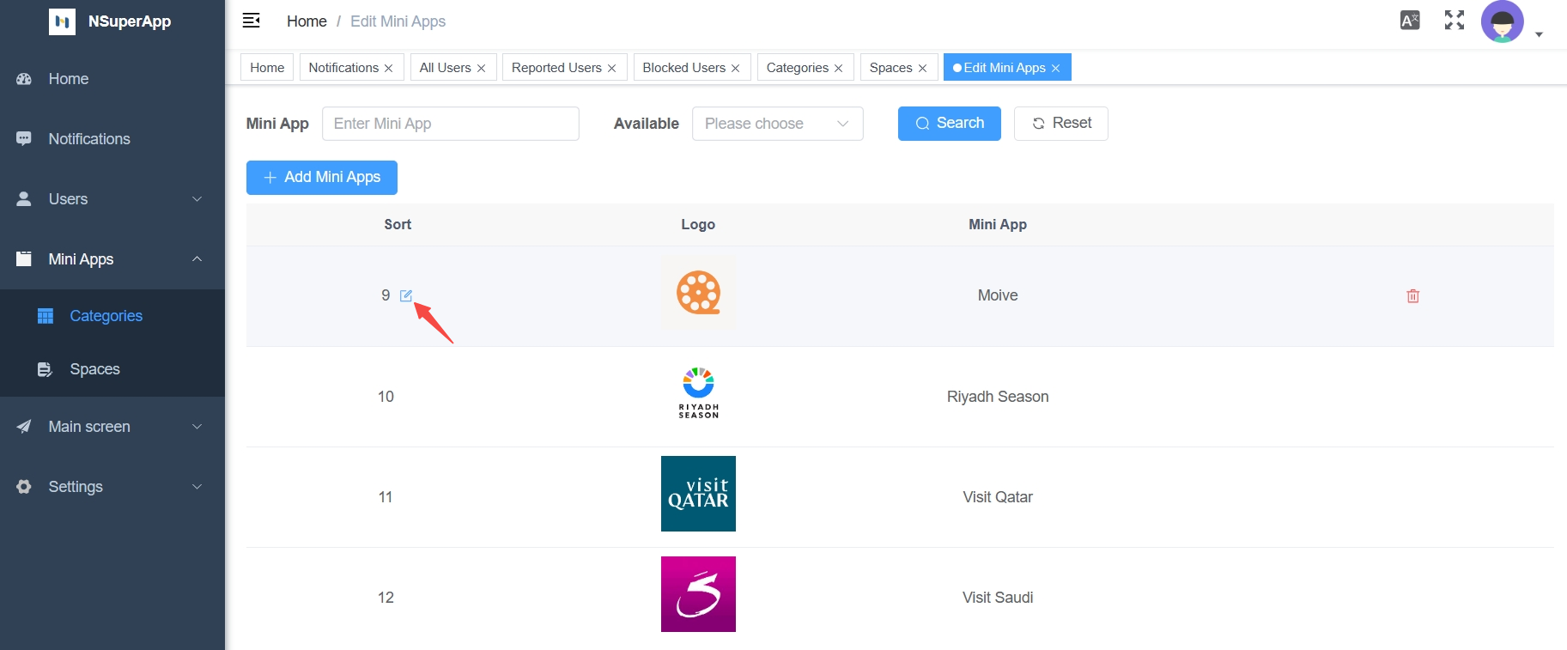This screenshot has height=650, width=1567.
Task: Click the NSuperApp logo icon
Action: coord(62,21)
